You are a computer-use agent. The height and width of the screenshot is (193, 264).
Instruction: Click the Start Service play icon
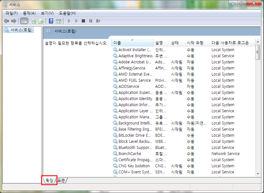[69, 21]
